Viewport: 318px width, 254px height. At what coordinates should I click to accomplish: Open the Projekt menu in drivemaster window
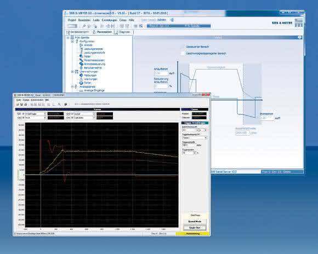click(72, 20)
